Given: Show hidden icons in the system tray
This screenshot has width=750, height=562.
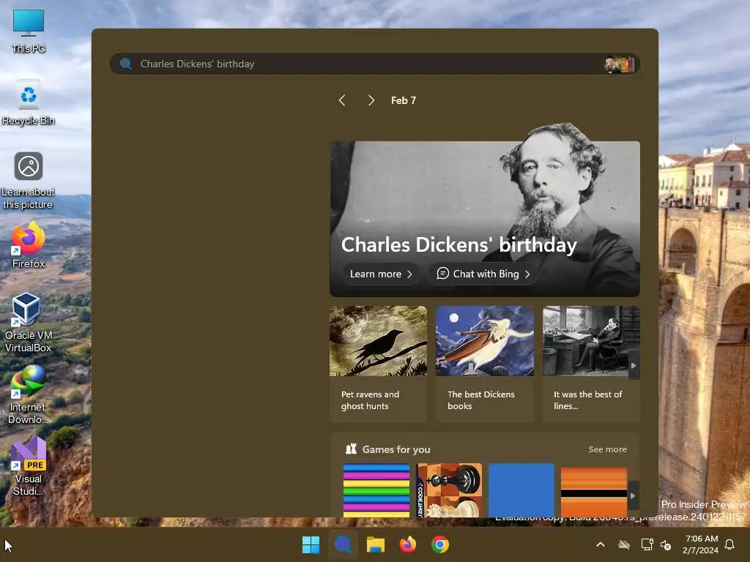Looking at the screenshot, I should [601, 544].
